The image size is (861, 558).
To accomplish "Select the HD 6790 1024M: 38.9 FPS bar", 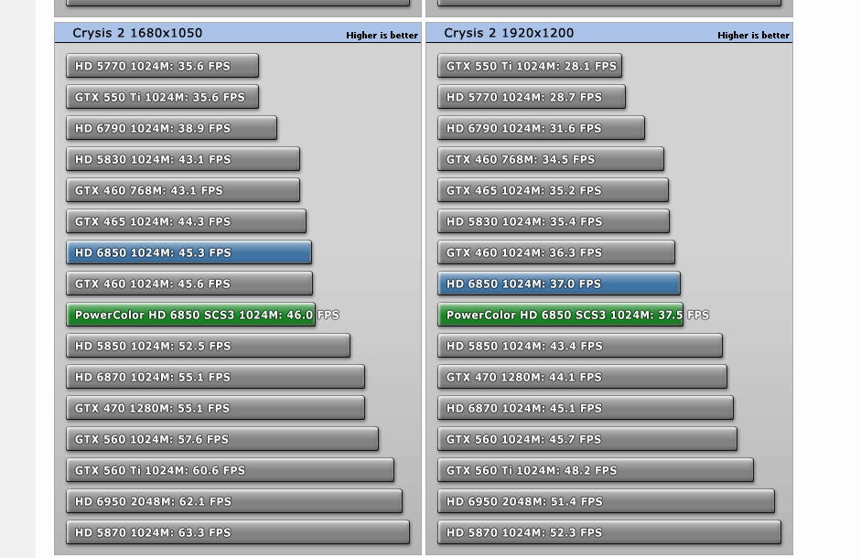I will [x=171, y=128].
